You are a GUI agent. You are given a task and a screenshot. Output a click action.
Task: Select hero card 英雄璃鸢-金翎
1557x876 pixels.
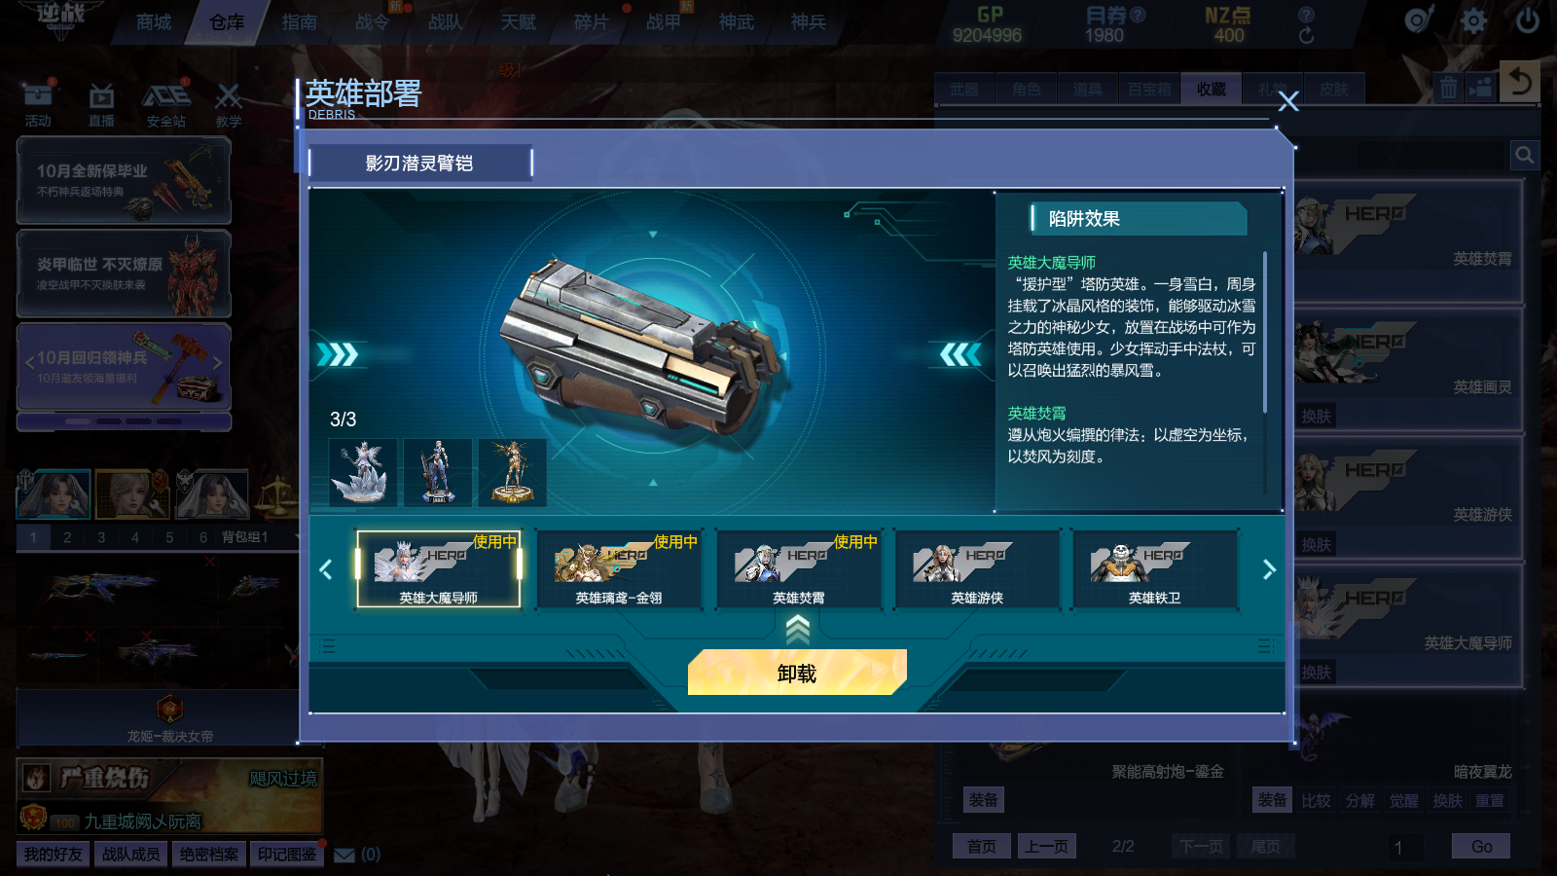point(619,569)
